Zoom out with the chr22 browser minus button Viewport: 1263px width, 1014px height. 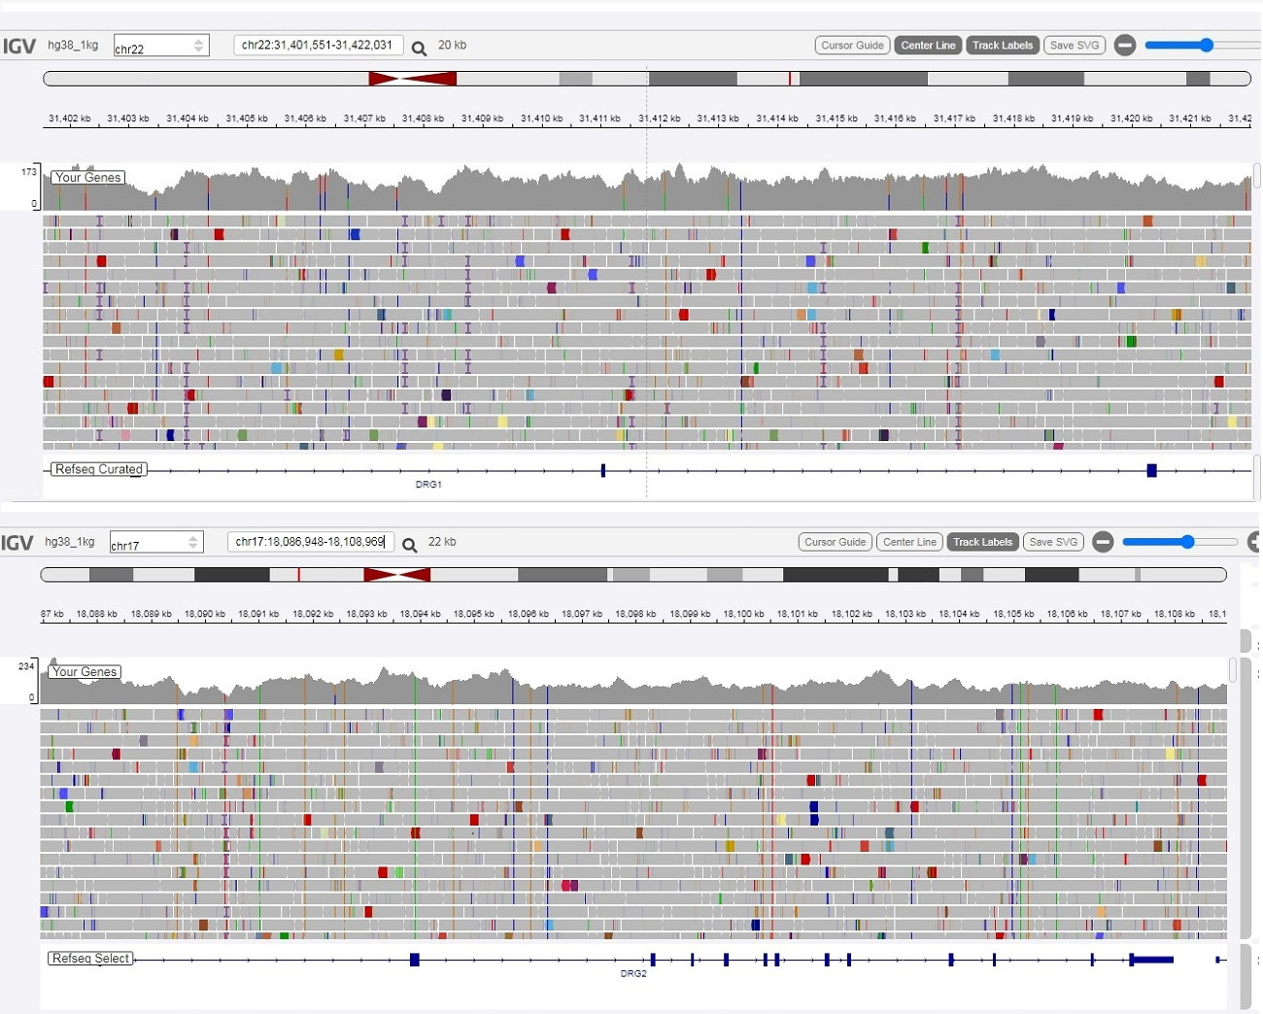click(1124, 46)
